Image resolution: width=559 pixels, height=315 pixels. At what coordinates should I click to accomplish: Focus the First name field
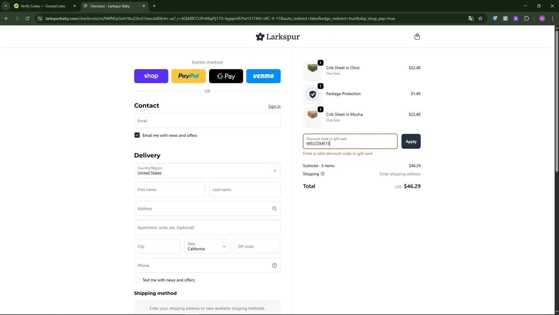170,190
